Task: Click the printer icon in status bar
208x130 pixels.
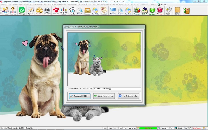Action: tap(186, 128)
